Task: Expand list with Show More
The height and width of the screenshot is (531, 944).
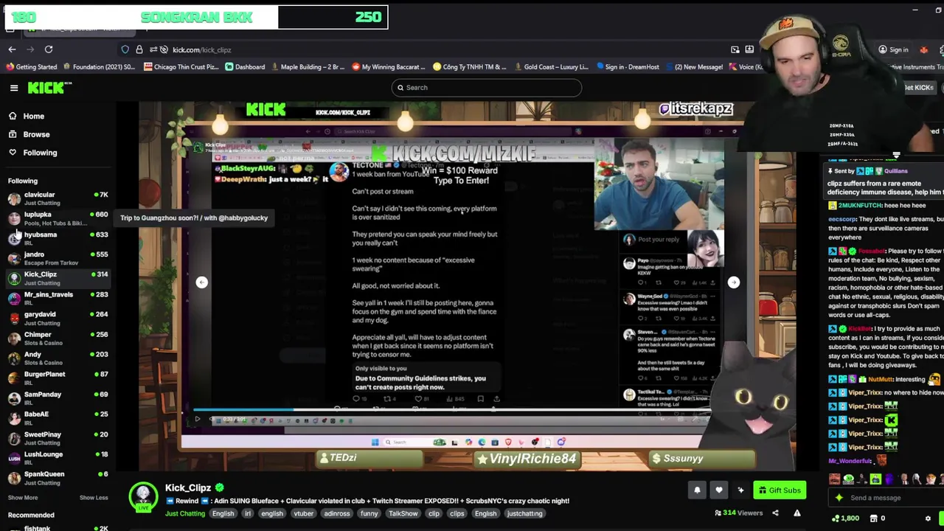Action: [x=23, y=498]
